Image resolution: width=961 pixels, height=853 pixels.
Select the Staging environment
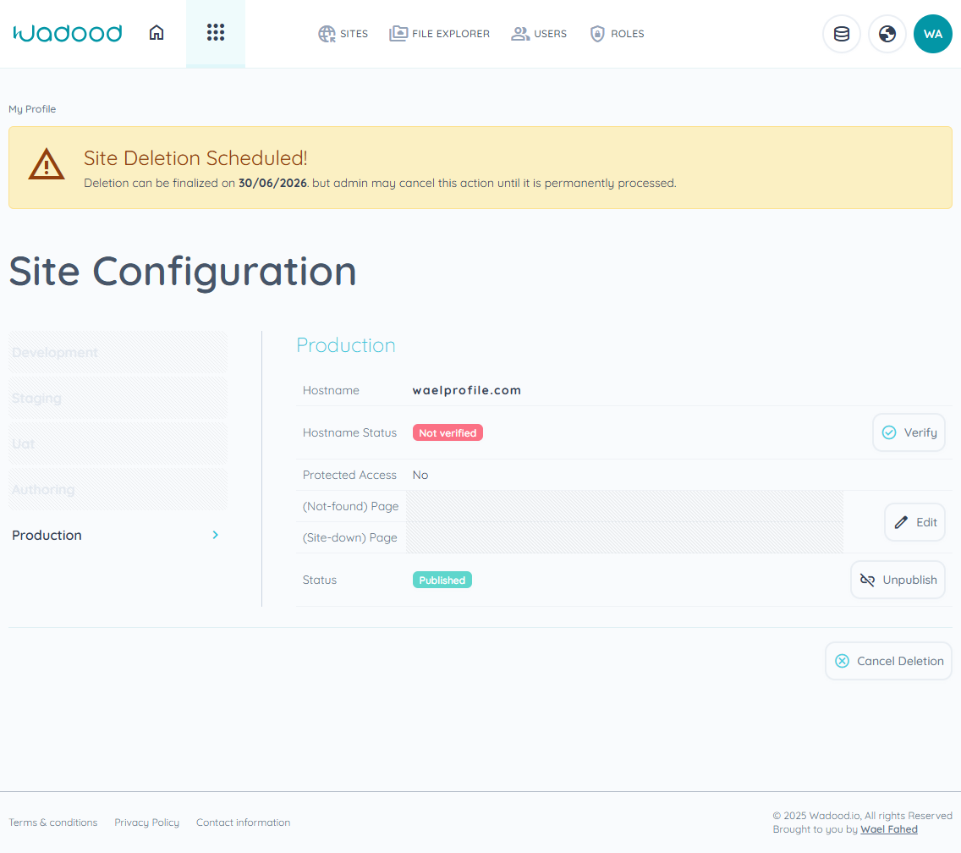[x=118, y=398]
